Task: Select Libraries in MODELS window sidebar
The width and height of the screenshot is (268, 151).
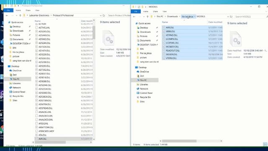Action: pos(144,85)
